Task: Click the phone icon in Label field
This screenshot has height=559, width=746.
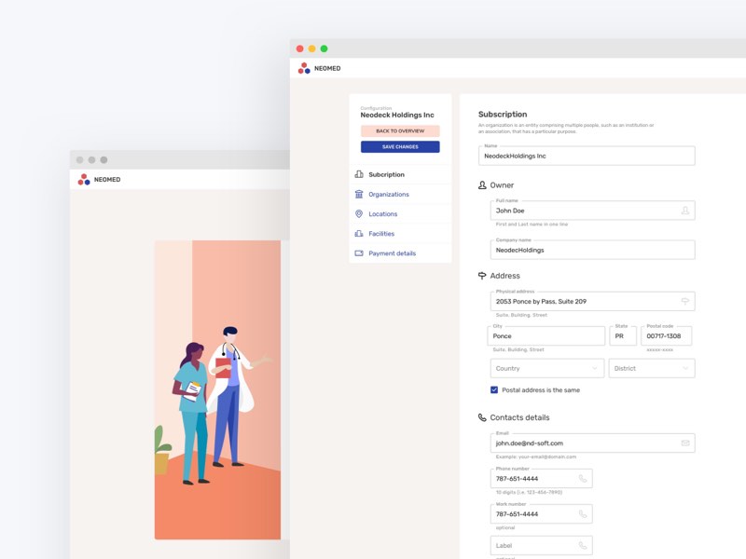Action: 582,545
